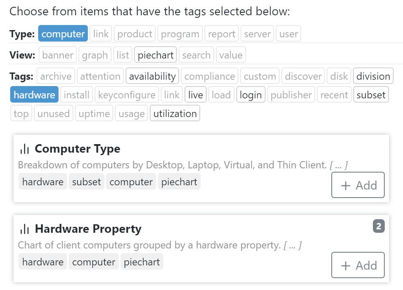Select the "graph" view option
The height and width of the screenshot is (290, 403).
pyautogui.click(x=95, y=54)
